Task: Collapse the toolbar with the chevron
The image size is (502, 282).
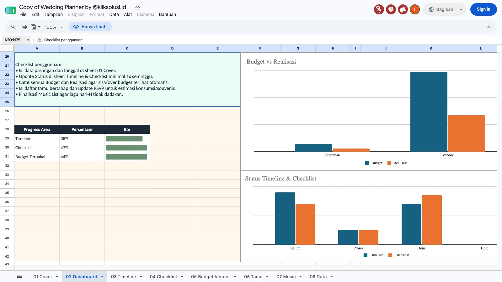Action: [x=488, y=27]
